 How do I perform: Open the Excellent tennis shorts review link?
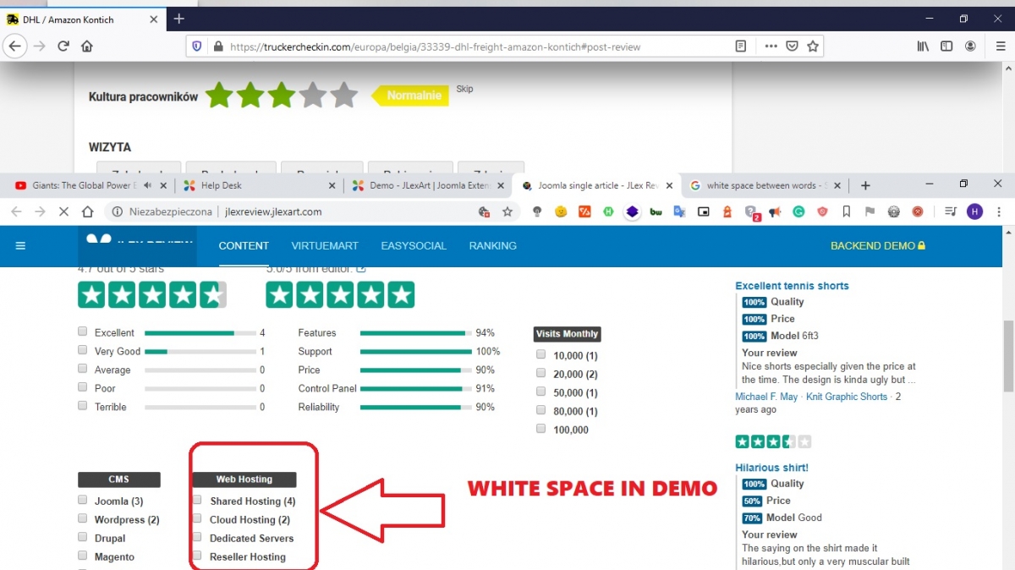tap(792, 286)
